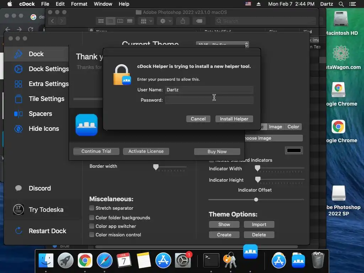The width and height of the screenshot is (364, 273).
Task: Click Try Todeska sidebar item
Action: pos(38,210)
